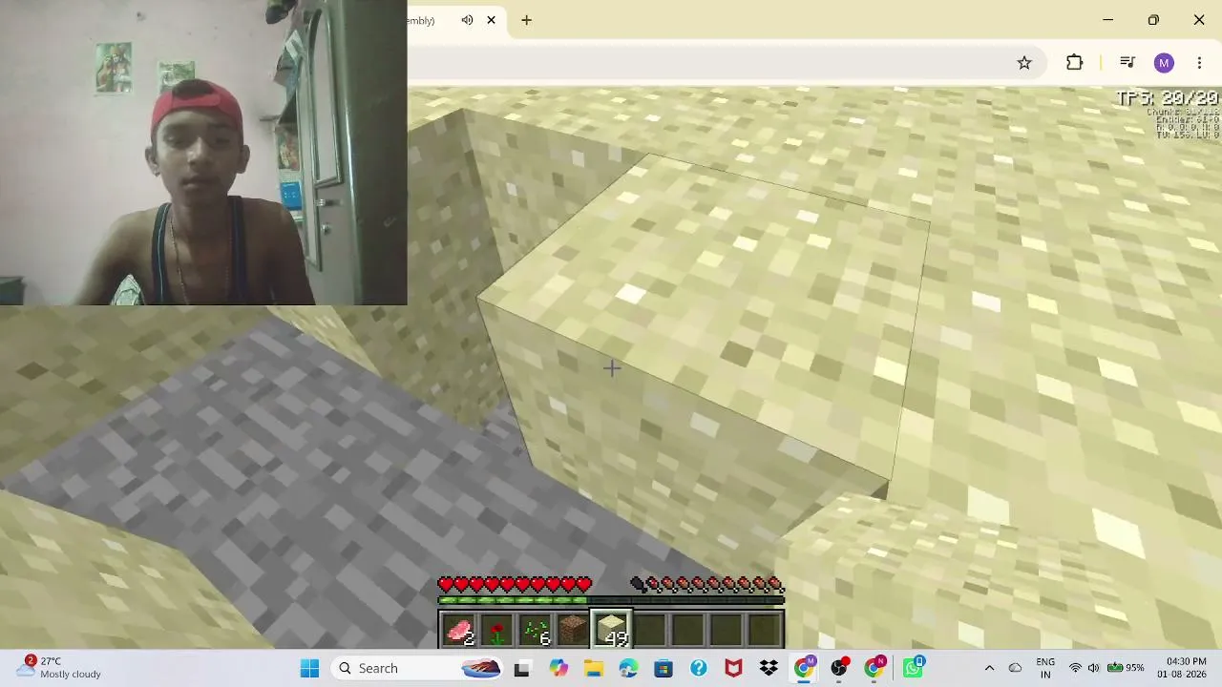The height and width of the screenshot is (687, 1222).
Task: Mute the tab using the speaker icon
Action: (x=467, y=20)
